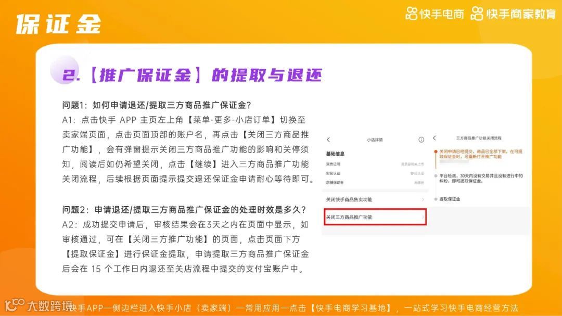Click the 小店详情 title tab
The width and height of the screenshot is (562, 316).
tap(375, 140)
